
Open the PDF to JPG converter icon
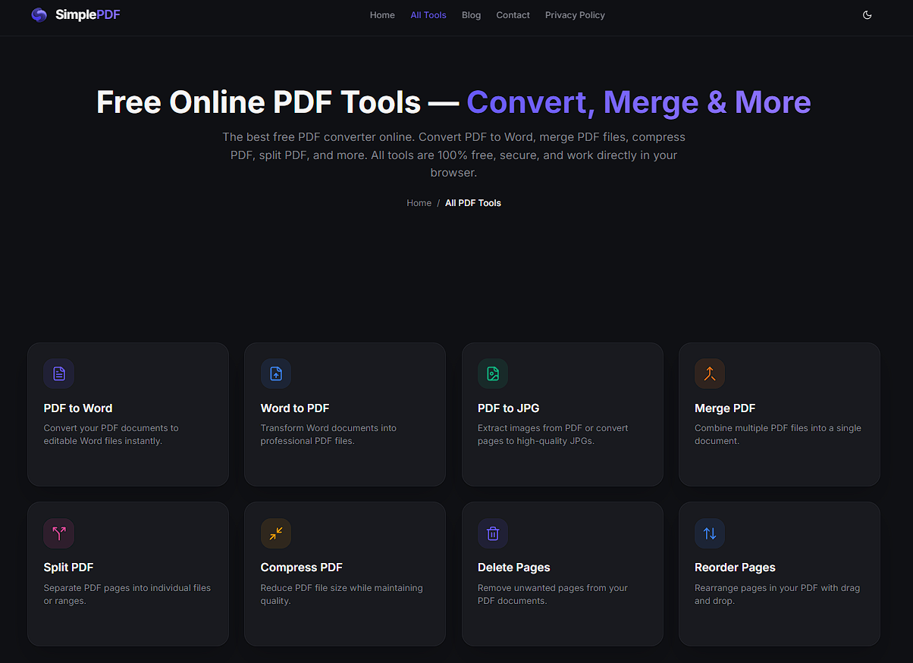492,374
